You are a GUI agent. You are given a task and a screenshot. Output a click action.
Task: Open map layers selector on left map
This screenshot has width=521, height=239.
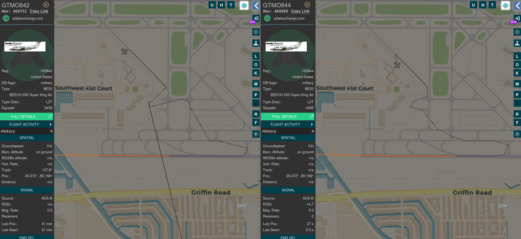tap(244, 5)
